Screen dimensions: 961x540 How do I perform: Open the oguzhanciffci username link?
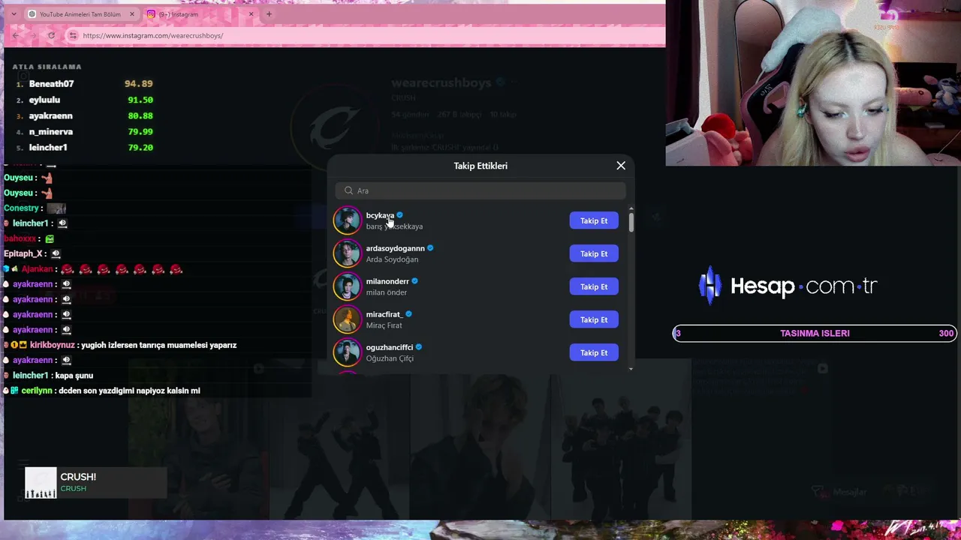390,347
